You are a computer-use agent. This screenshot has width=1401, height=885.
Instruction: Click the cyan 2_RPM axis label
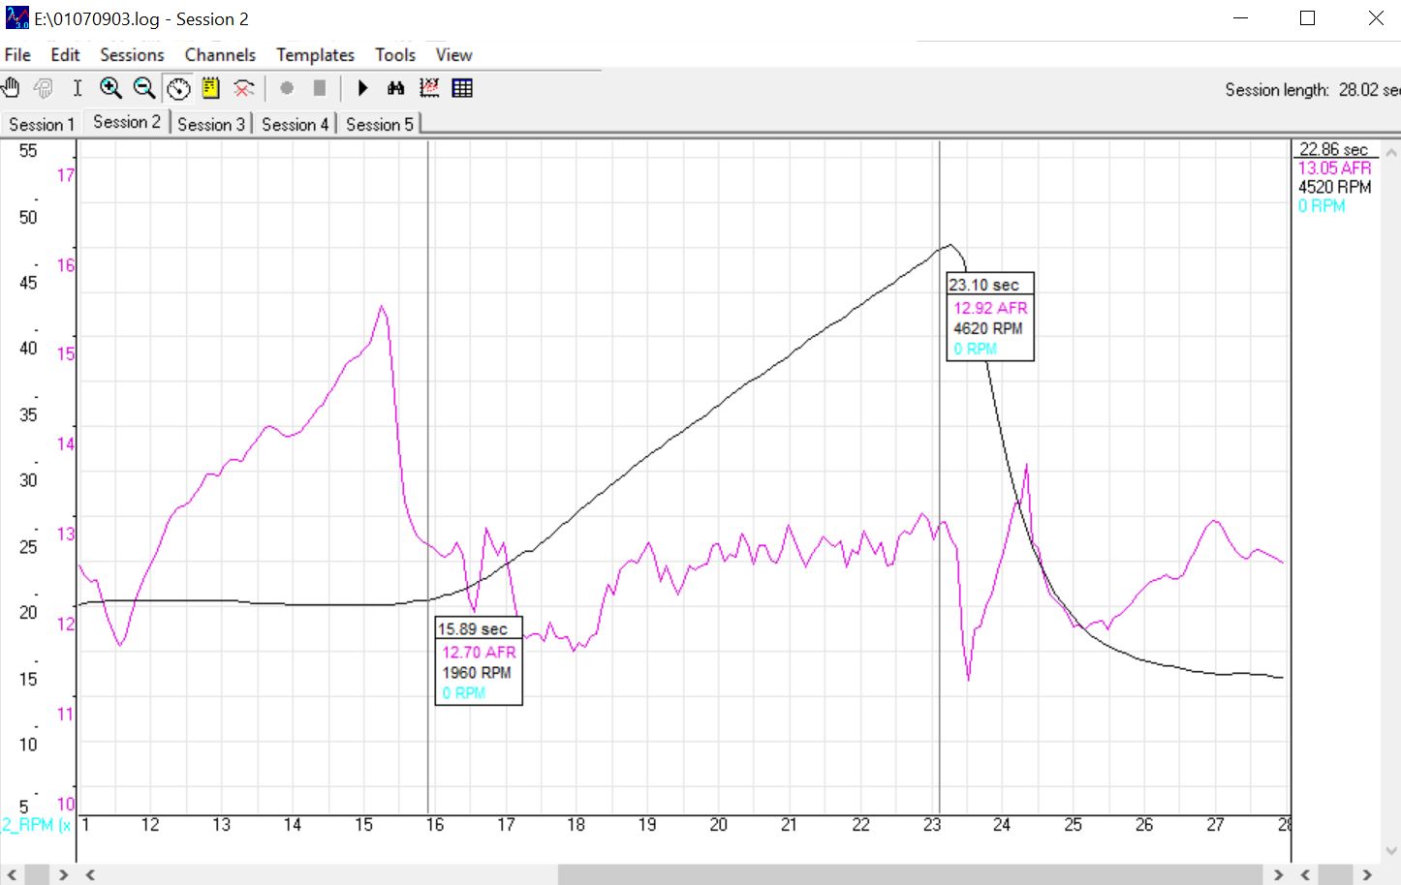pos(36,825)
